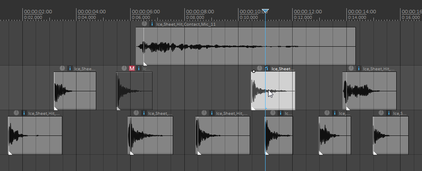Click the Ice,Sheet,Hit,Contact,Mic_11 item name label

pyautogui.click(x=186, y=24)
